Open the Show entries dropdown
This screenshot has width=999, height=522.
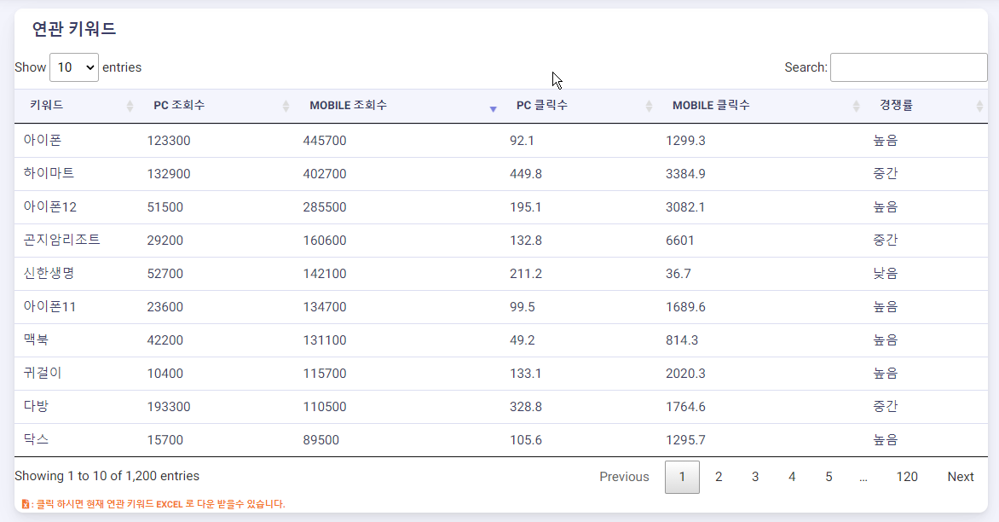point(73,67)
